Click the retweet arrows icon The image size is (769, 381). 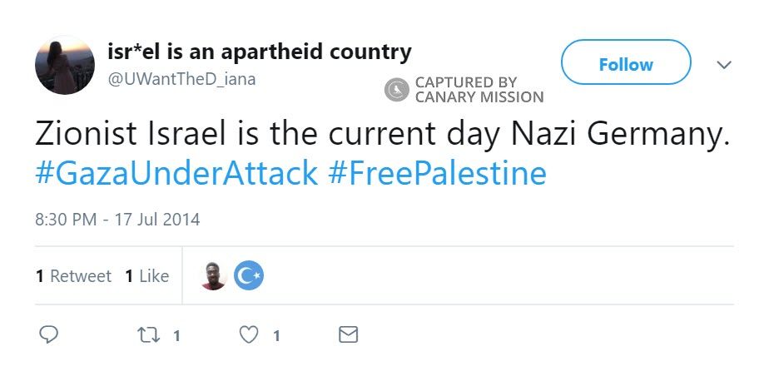(x=147, y=335)
